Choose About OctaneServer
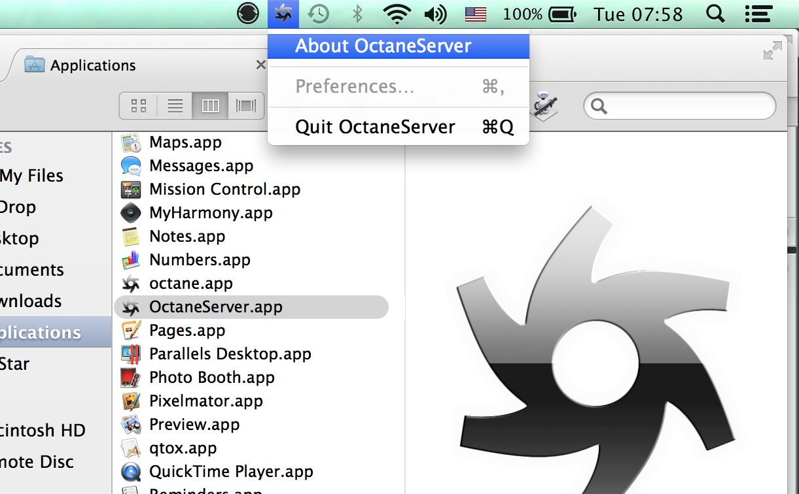Image resolution: width=799 pixels, height=494 pixels. (x=399, y=46)
